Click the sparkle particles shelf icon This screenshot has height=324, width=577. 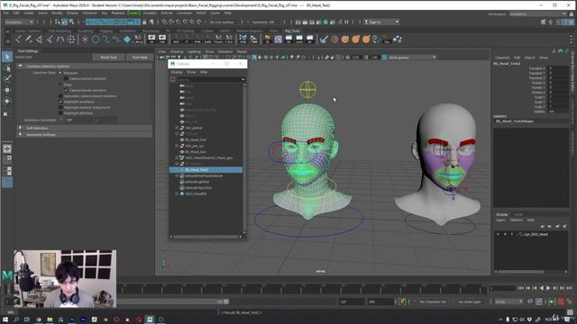point(398,40)
